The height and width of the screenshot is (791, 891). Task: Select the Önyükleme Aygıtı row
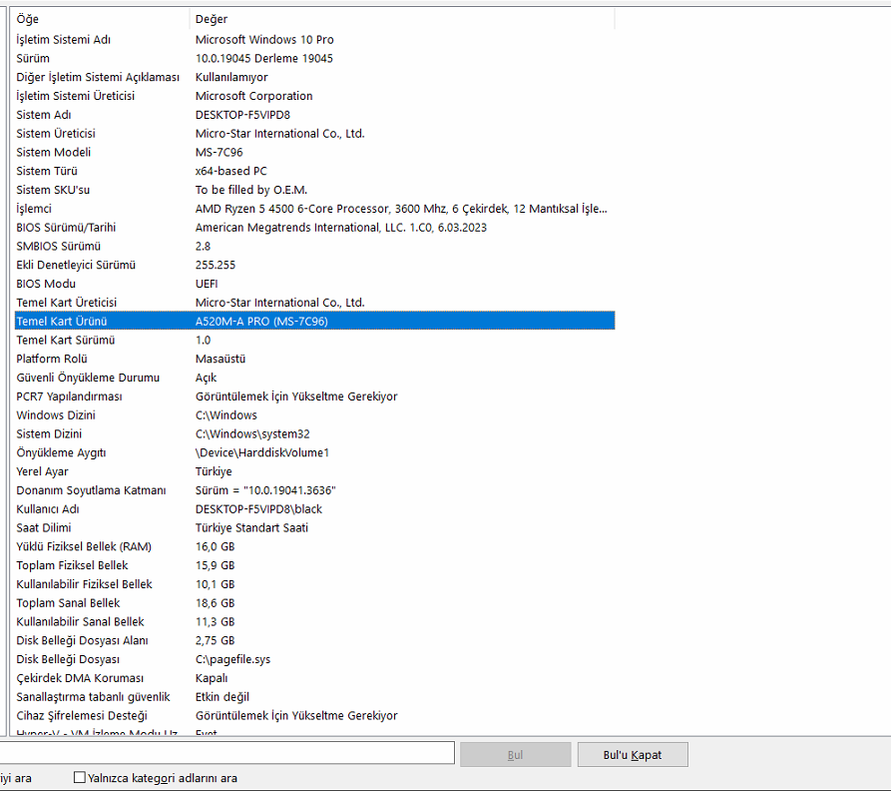(x=315, y=452)
